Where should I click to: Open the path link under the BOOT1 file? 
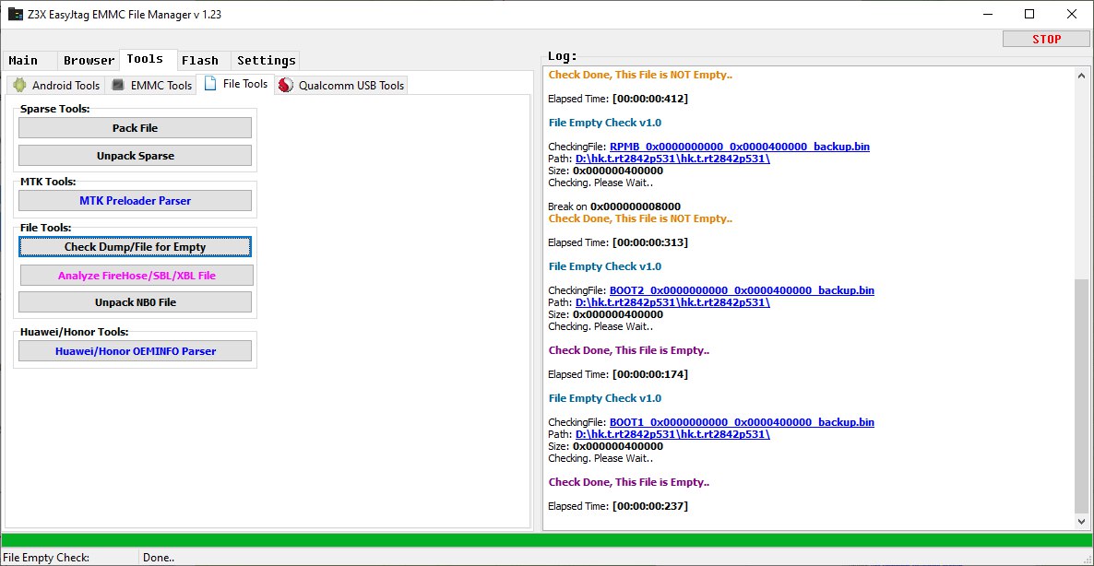point(672,434)
